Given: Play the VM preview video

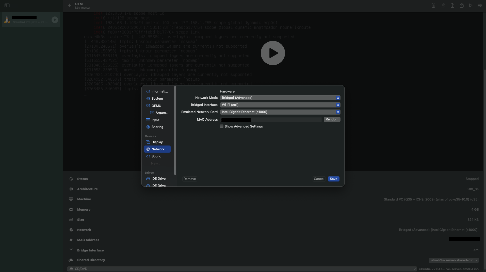Looking at the screenshot, I should pos(273,53).
